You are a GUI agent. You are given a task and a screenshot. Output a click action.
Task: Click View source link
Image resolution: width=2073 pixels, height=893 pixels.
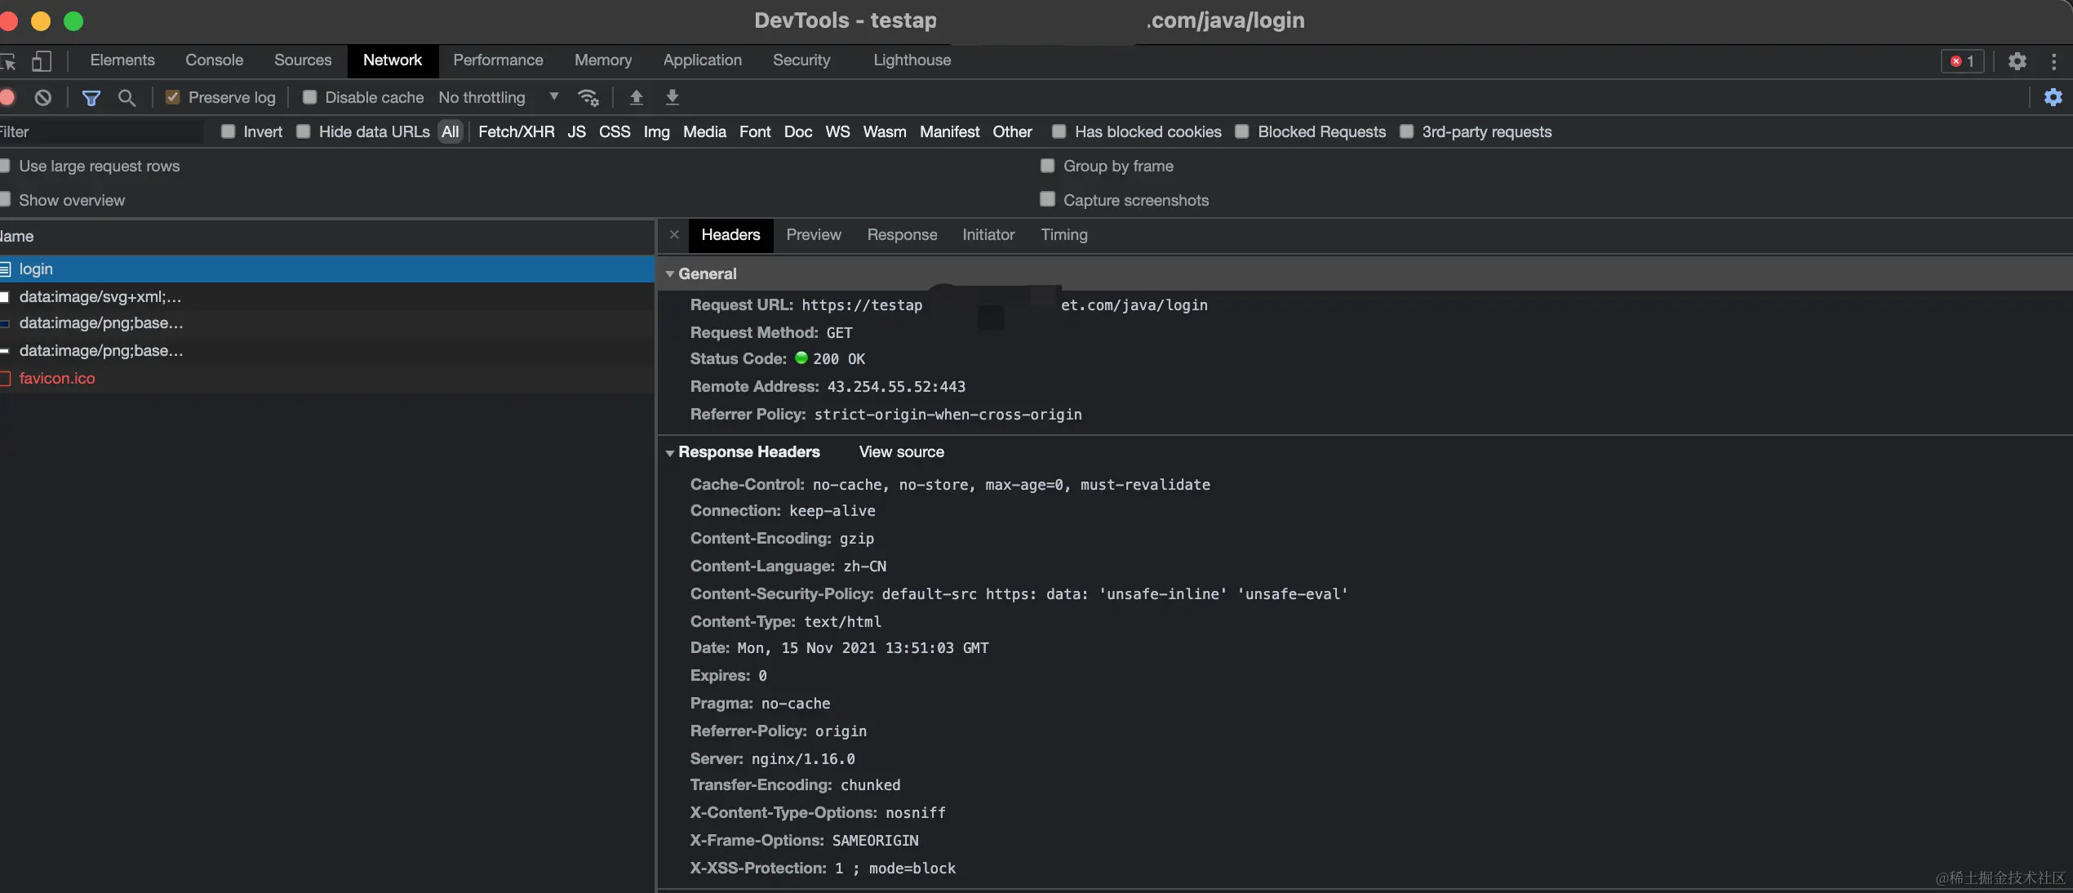point(901,452)
